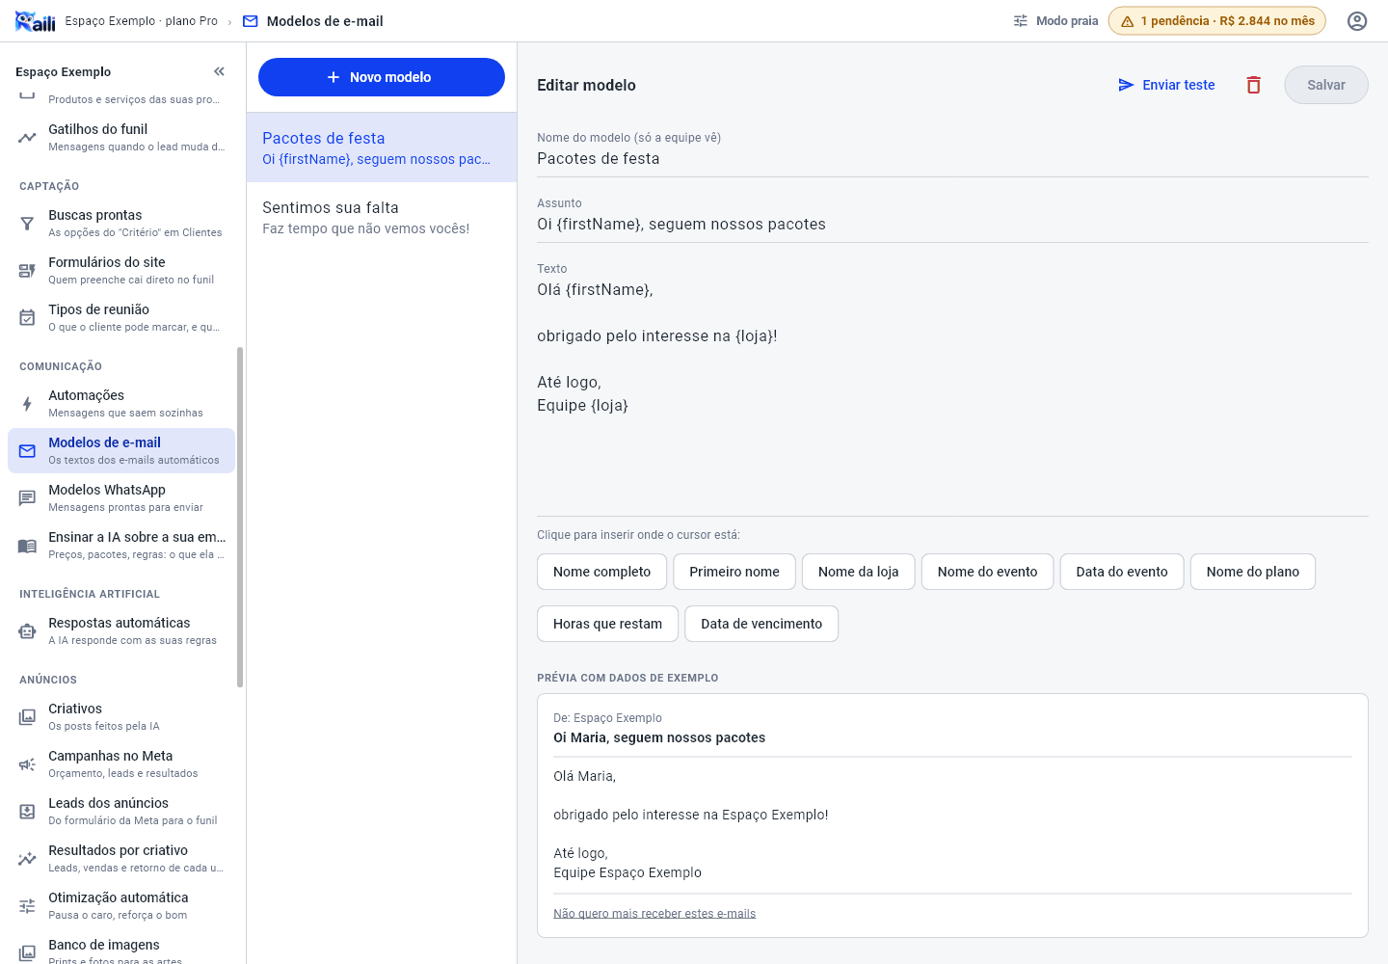Click the Formulários do site icon

[27, 271]
